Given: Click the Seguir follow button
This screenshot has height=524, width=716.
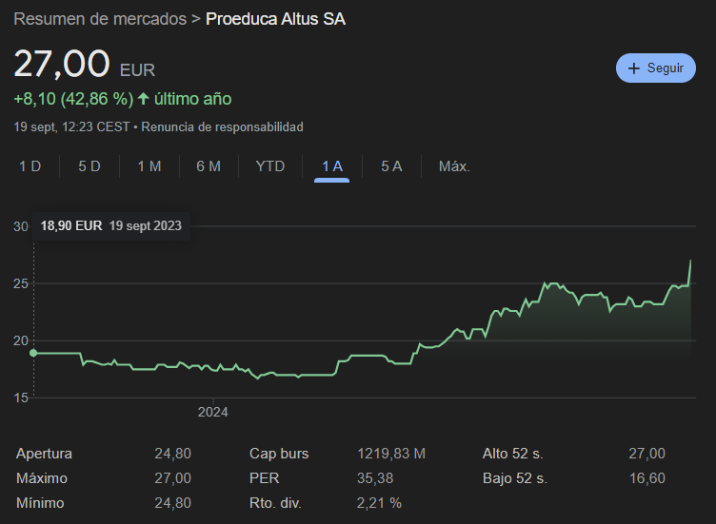Looking at the screenshot, I should [x=656, y=68].
